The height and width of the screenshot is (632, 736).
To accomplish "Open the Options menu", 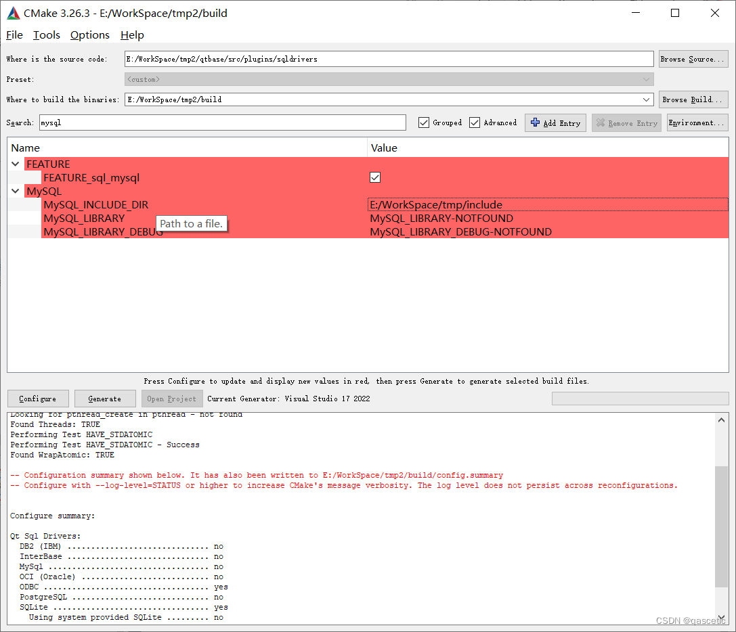I will coord(89,35).
